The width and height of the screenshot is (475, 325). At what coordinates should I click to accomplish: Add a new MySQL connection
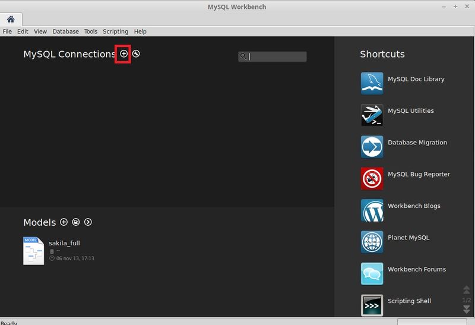pyautogui.click(x=123, y=53)
